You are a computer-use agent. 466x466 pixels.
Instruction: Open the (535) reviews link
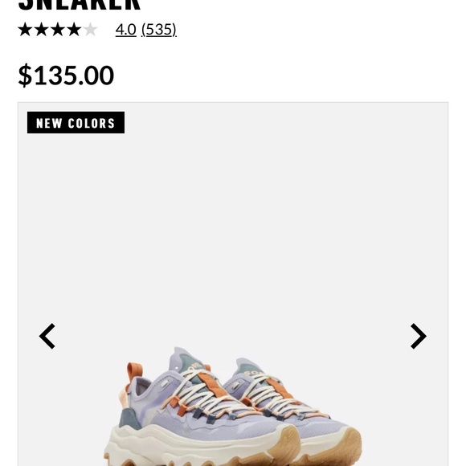(159, 30)
